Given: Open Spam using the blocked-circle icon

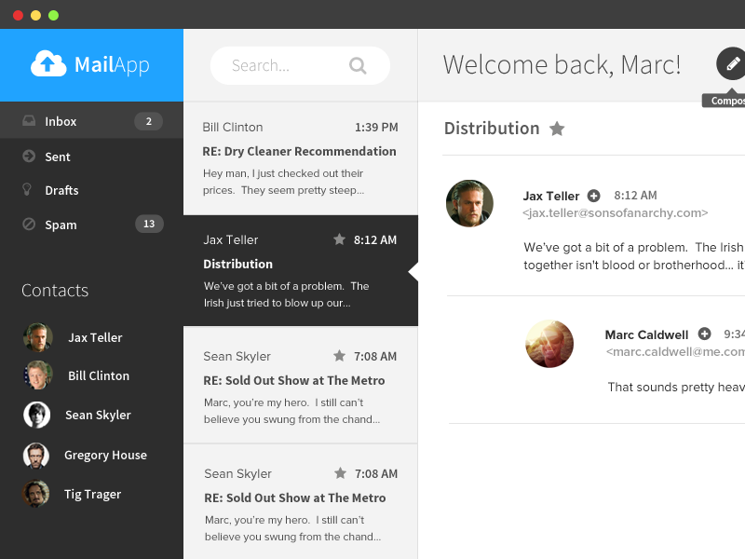Looking at the screenshot, I should coord(28,225).
